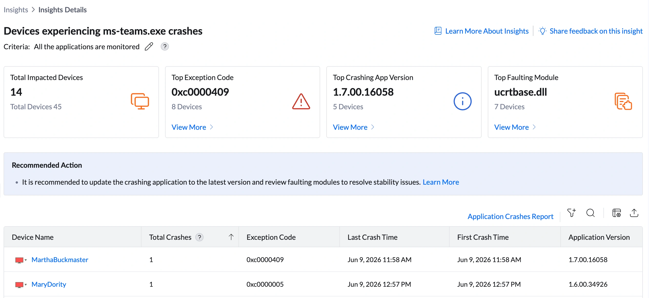
Task: Open Learn More in Recommended Action
Action: 441,182
